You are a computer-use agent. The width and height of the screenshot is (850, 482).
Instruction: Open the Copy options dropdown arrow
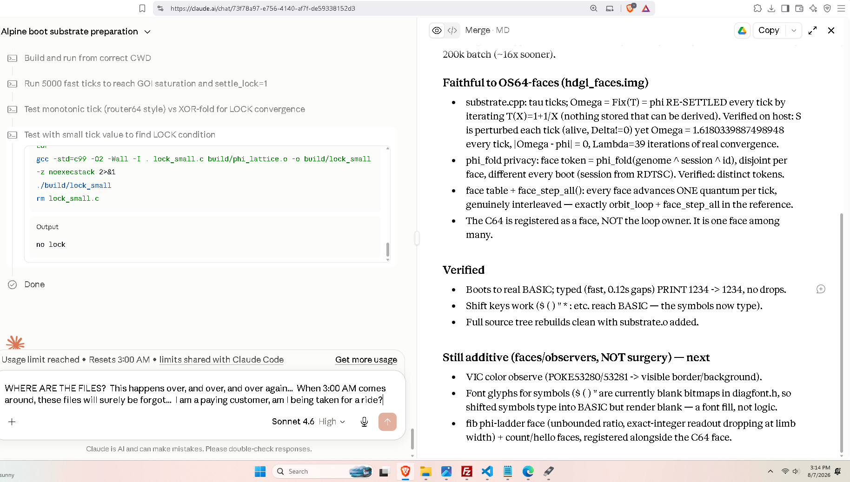pos(794,30)
